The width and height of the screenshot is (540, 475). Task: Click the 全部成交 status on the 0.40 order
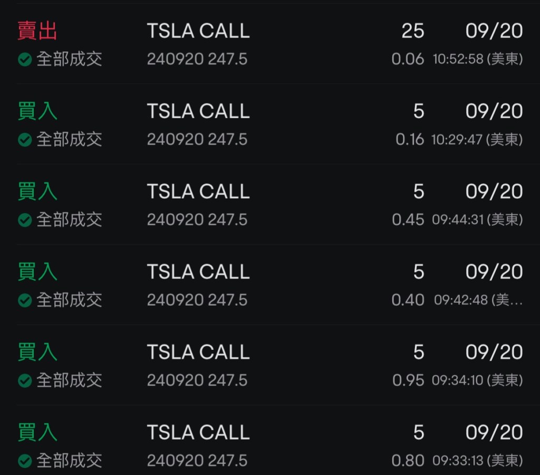pyautogui.click(x=69, y=300)
